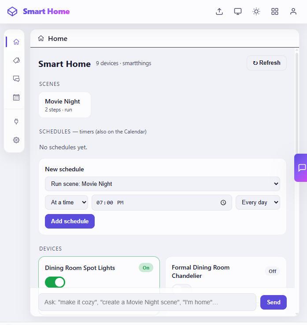307x325 pixels.
Task: Click the DEVICES section heading
Action: click(50, 249)
